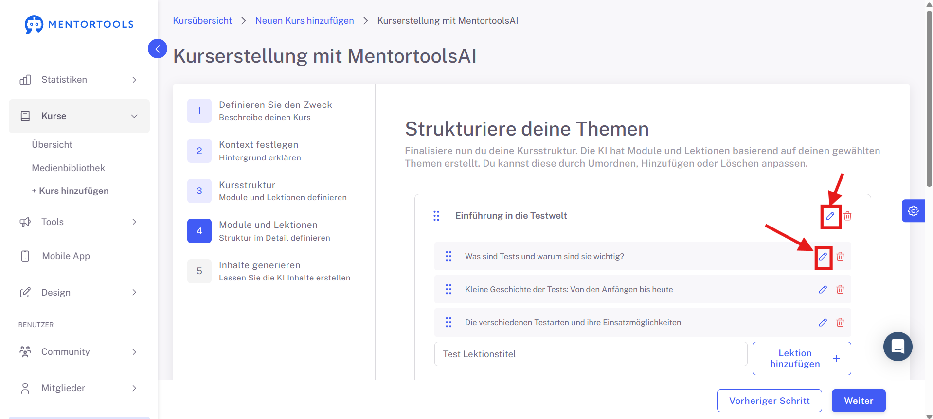Image resolution: width=933 pixels, height=419 pixels.
Task: Open 'Neuen Kurs hinzufügen' breadcrumb link
Action: coord(305,21)
